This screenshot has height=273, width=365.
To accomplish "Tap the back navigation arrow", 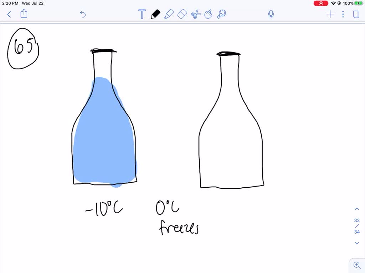I will (9, 14).
